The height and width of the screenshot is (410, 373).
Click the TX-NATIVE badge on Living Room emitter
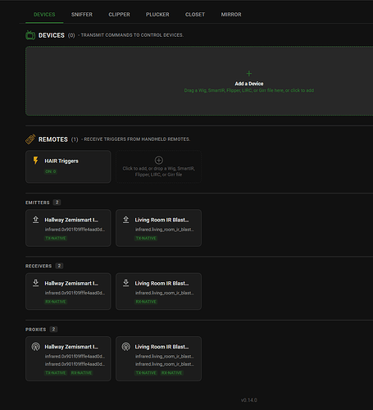pyautogui.click(x=146, y=239)
